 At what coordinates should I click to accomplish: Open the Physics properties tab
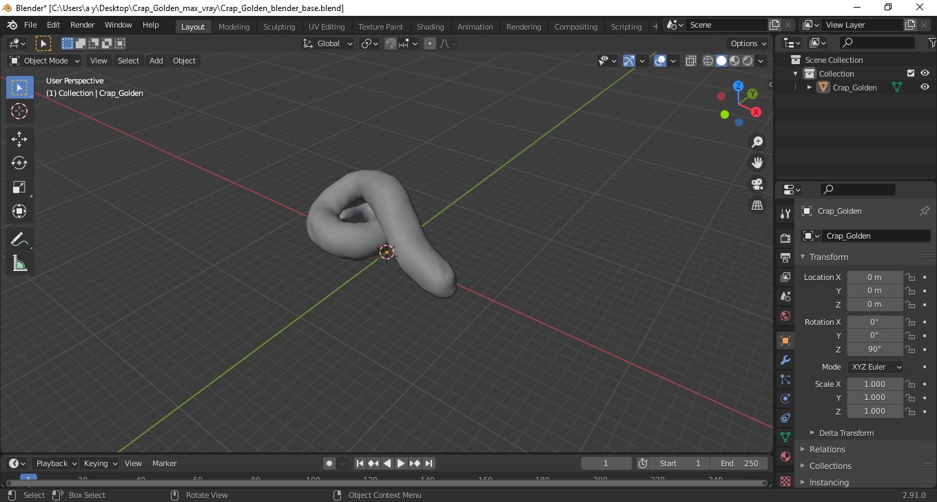pyautogui.click(x=785, y=399)
